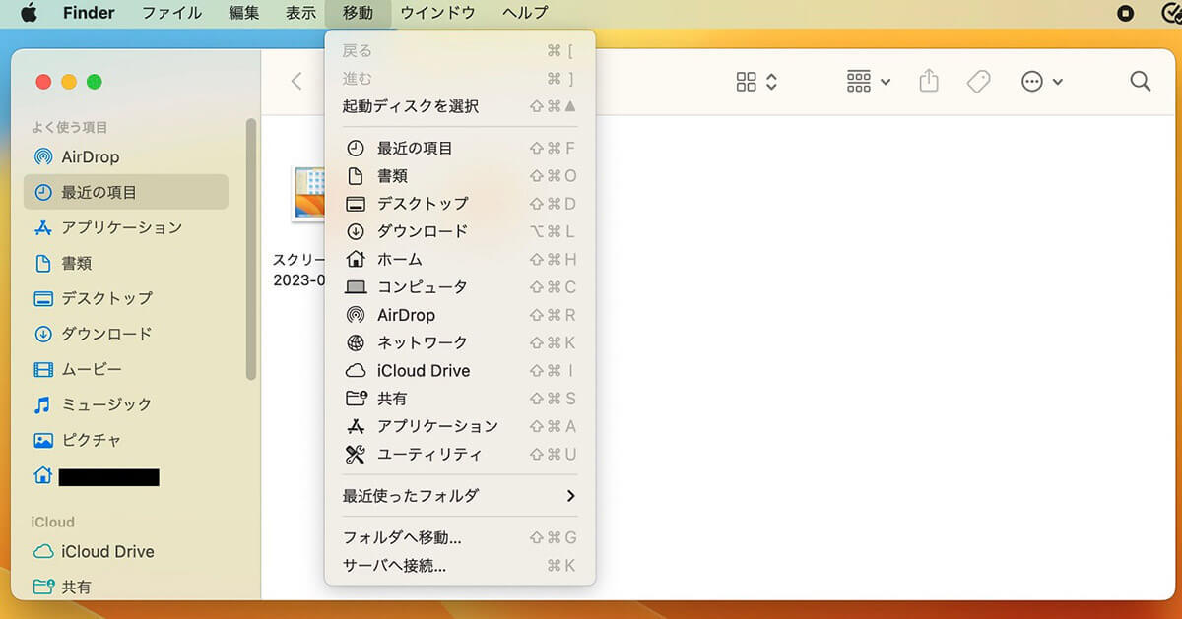
Task: Click the 書類 document icon in sidebar
Action: click(42, 264)
